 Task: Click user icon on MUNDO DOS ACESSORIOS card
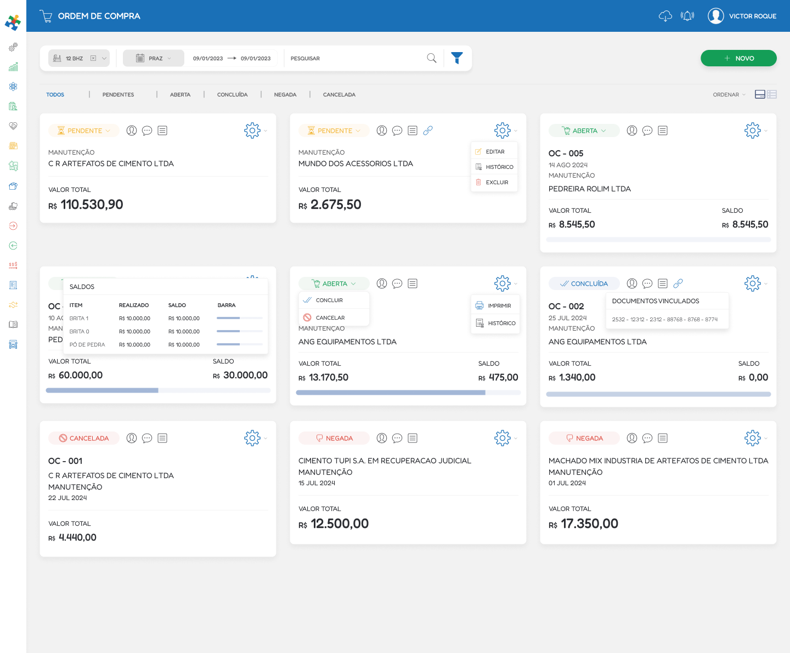[382, 130]
